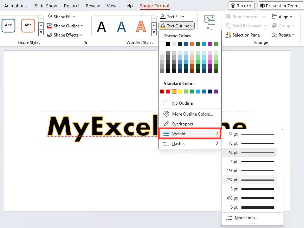Choose the No Outline option
Screen dimensions: 304x228
pyautogui.click(x=190, y=103)
